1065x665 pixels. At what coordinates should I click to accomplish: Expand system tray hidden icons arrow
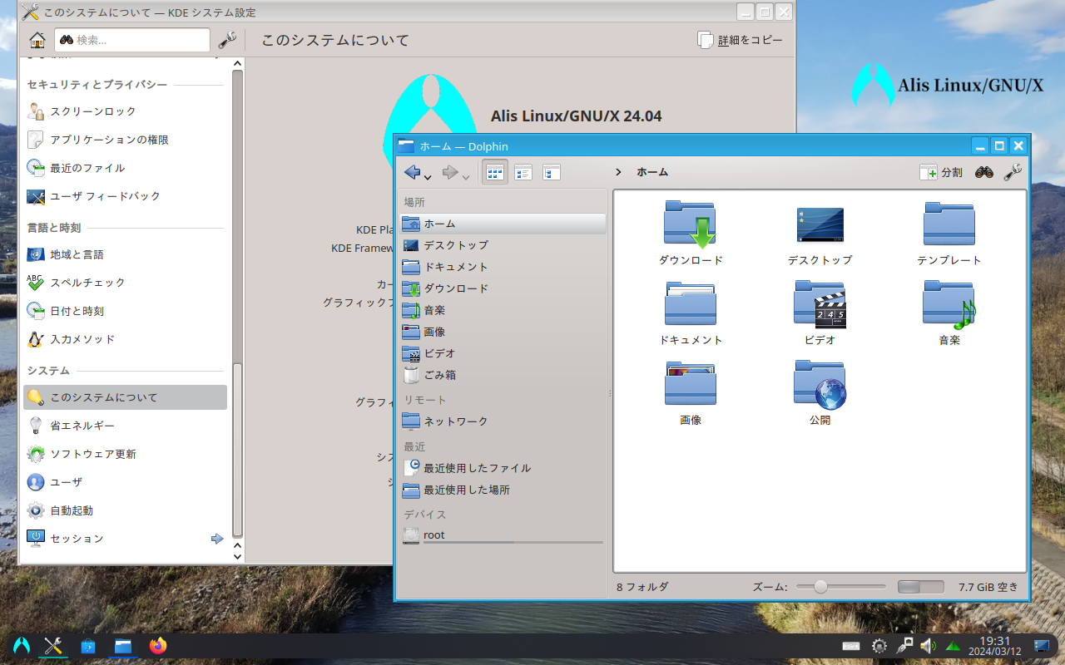tap(953, 645)
